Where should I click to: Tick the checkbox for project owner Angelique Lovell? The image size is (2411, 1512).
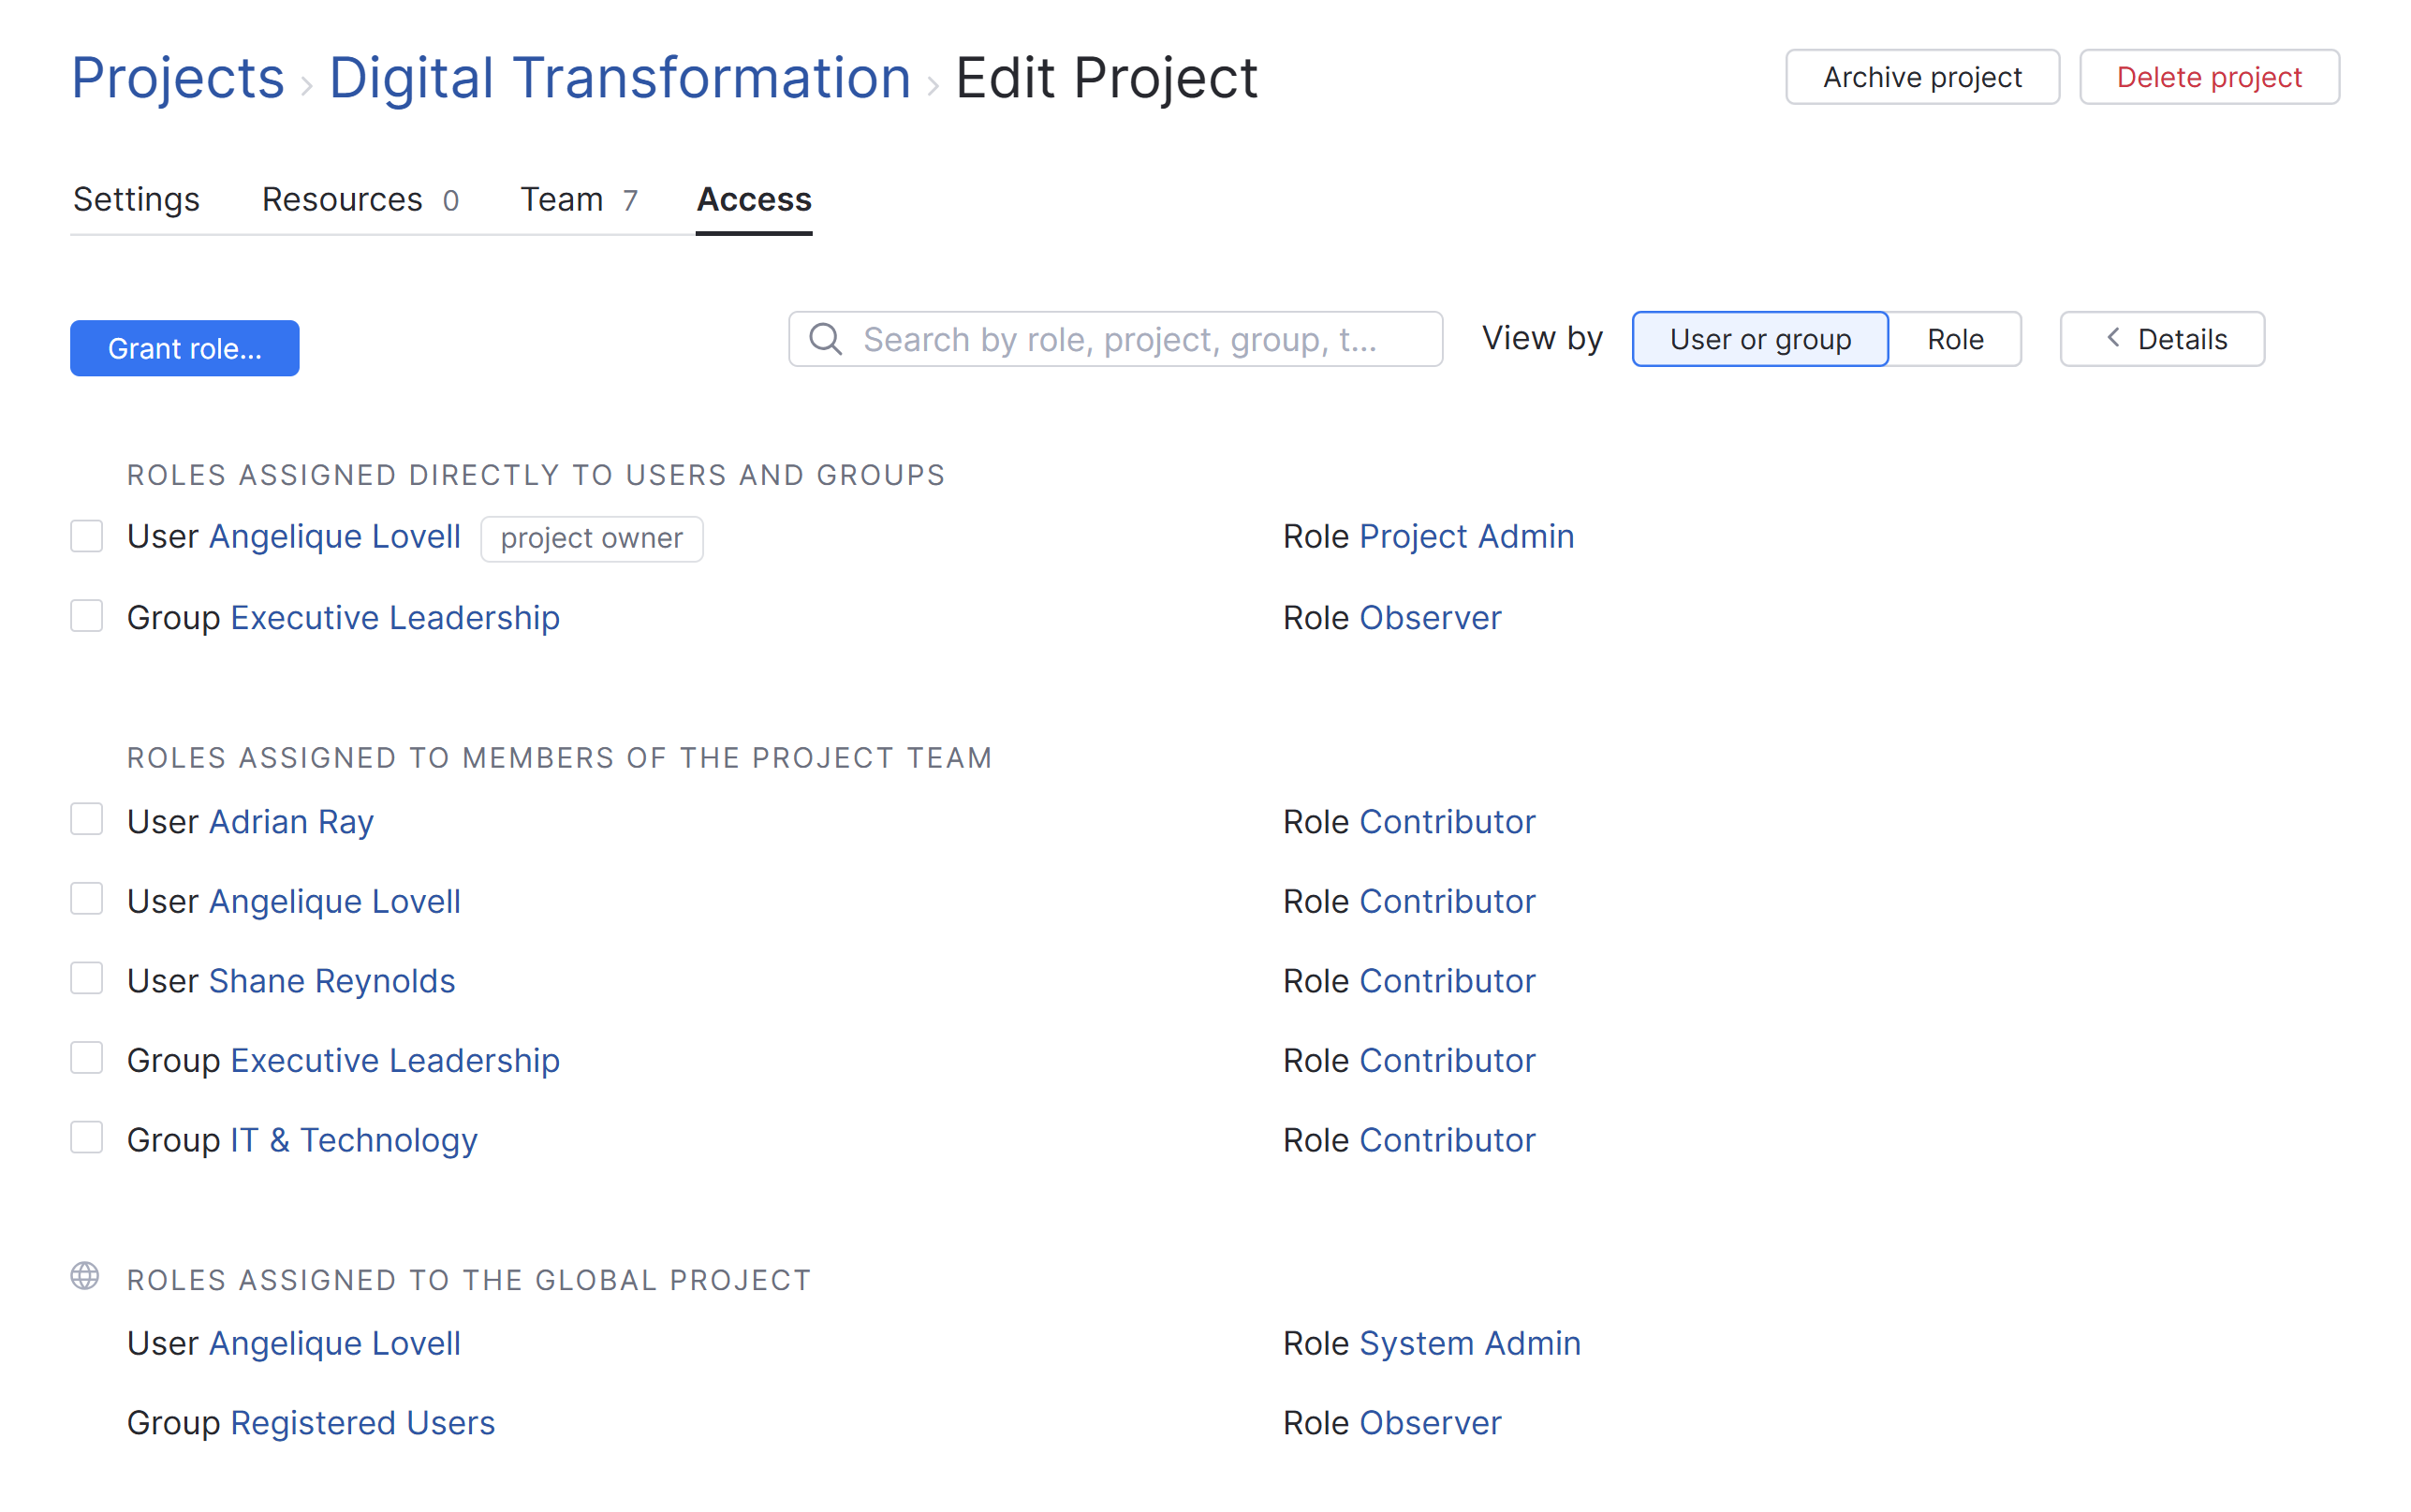(87, 536)
